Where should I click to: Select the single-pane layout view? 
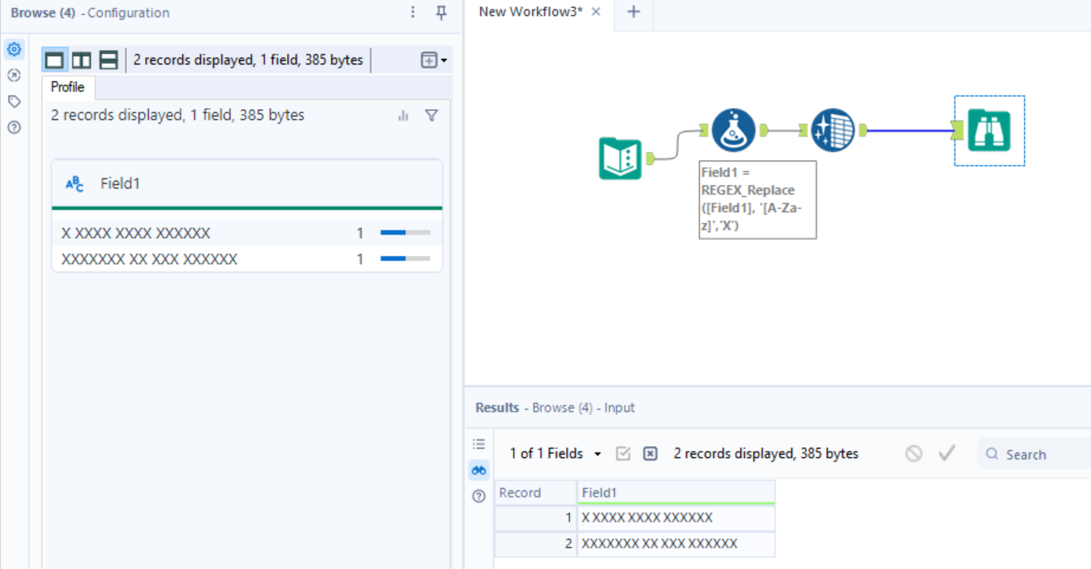click(x=53, y=59)
